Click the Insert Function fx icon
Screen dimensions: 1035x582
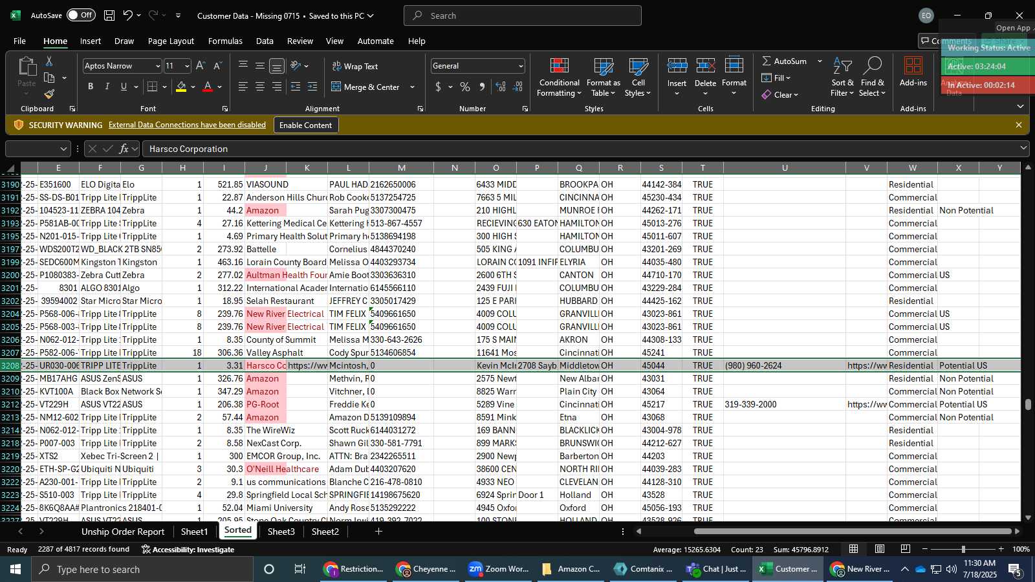[124, 149]
